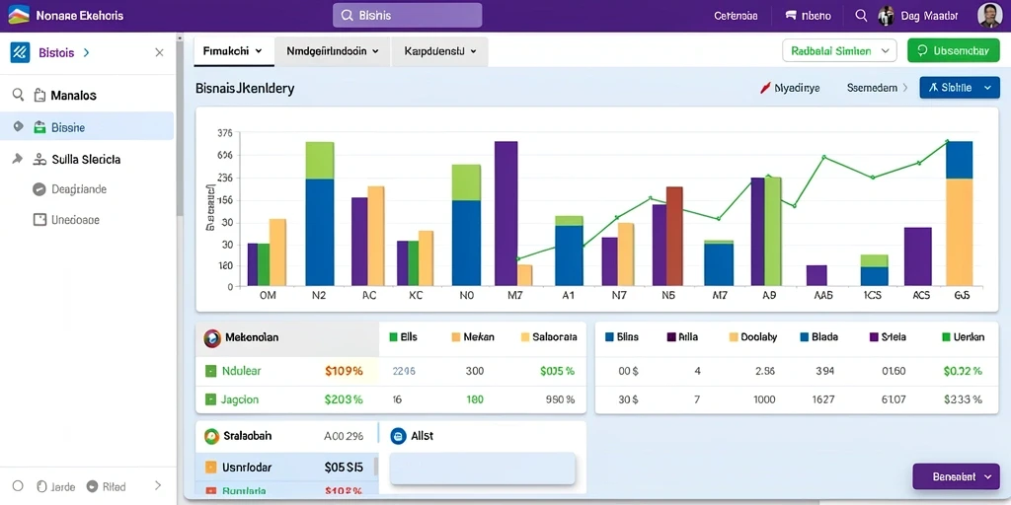Click the app logo icon in top-left corner
Viewport: 1011px width, 505px height.
click(19, 14)
